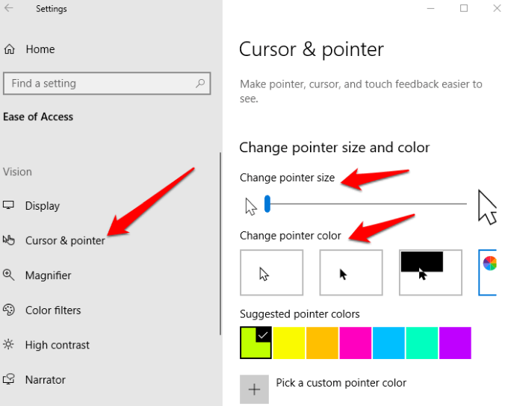The image size is (508, 406).
Task: Go to Settings Home
Action: (x=40, y=49)
